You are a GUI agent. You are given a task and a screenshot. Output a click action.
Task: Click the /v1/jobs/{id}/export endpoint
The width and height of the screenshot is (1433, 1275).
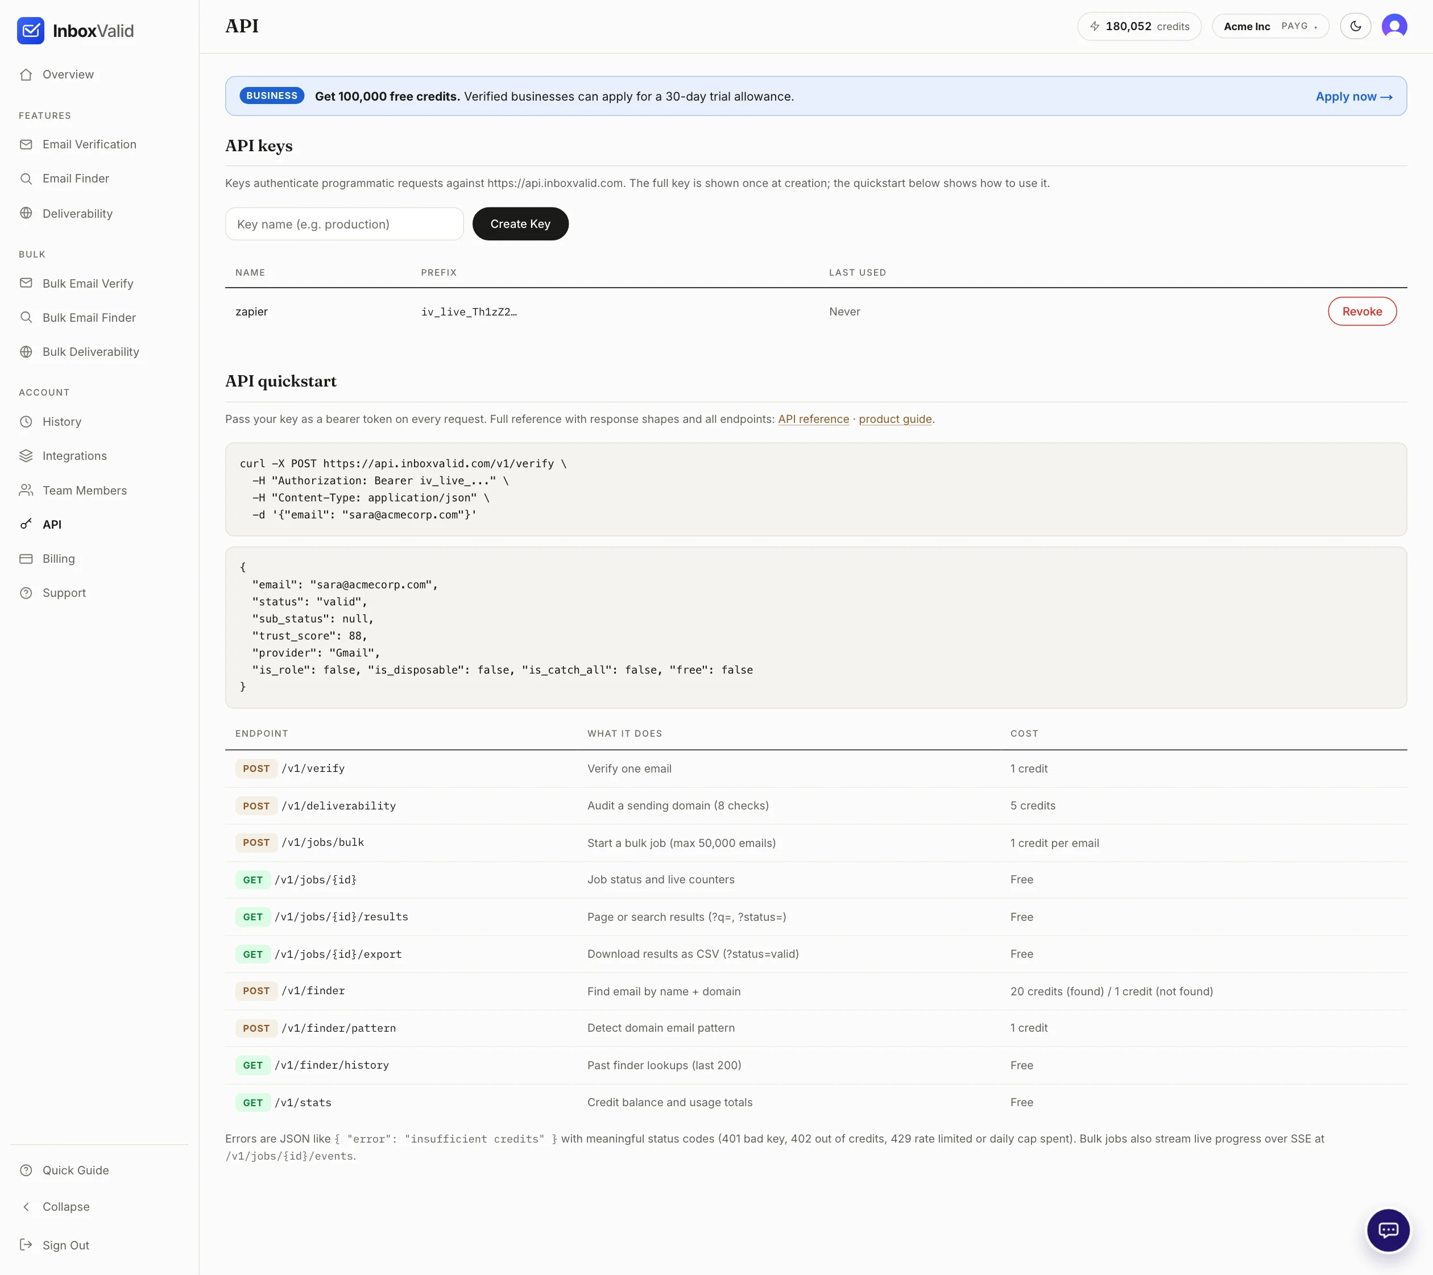tap(338, 954)
